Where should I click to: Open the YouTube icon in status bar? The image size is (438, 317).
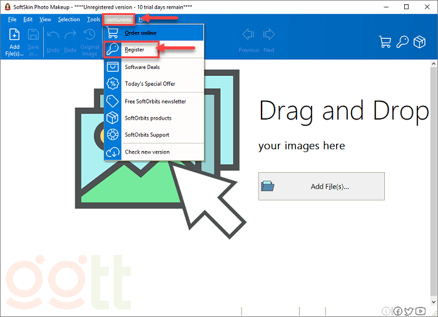coord(420,311)
